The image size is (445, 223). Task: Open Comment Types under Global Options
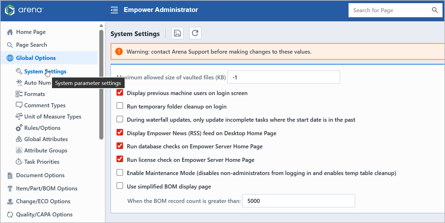(x=45, y=105)
